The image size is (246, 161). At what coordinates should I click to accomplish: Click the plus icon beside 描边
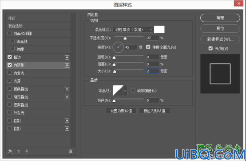(x=67, y=57)
